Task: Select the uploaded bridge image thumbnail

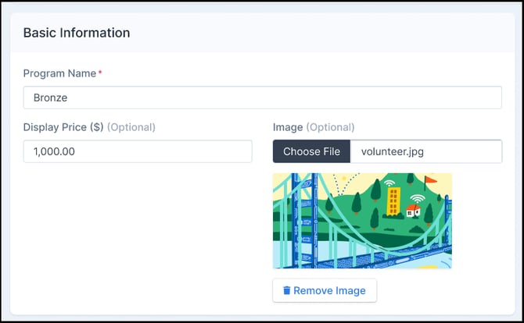Action: [362, 221]
